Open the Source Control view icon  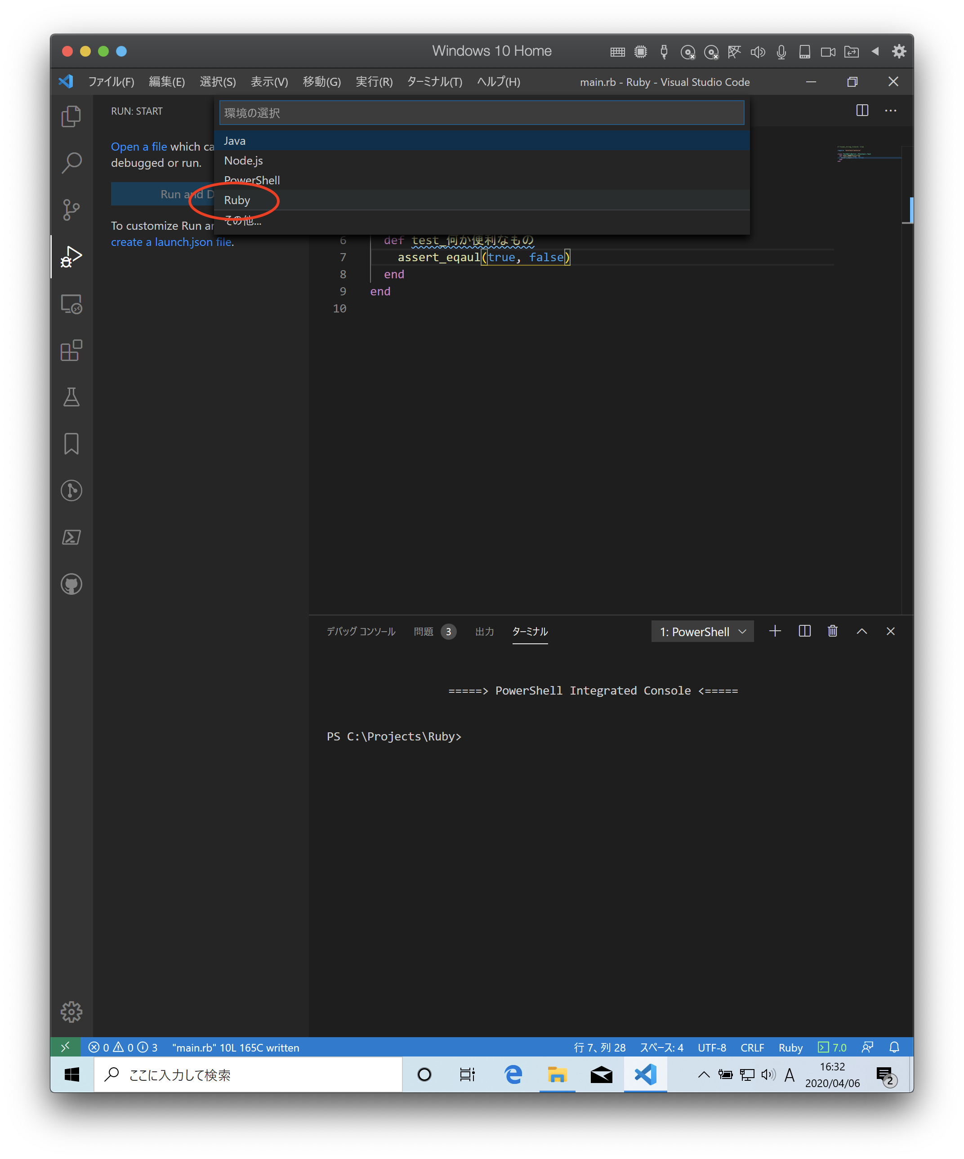71,210
